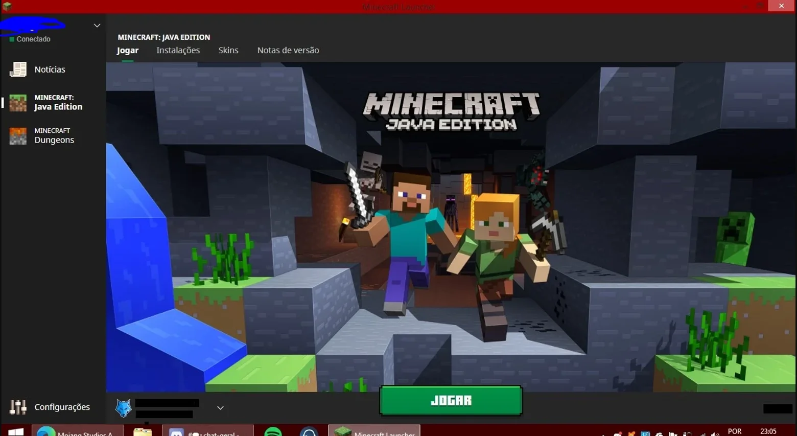
Task: Click the MINECRAFT: JAVA EDITION heading
Action: 164,37
